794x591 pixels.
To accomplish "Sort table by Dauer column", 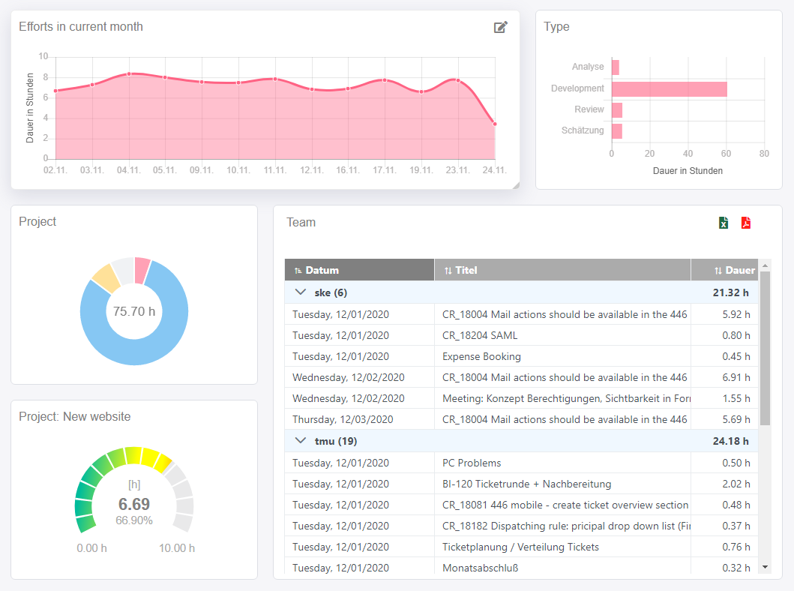I will (x=718, y=270).
